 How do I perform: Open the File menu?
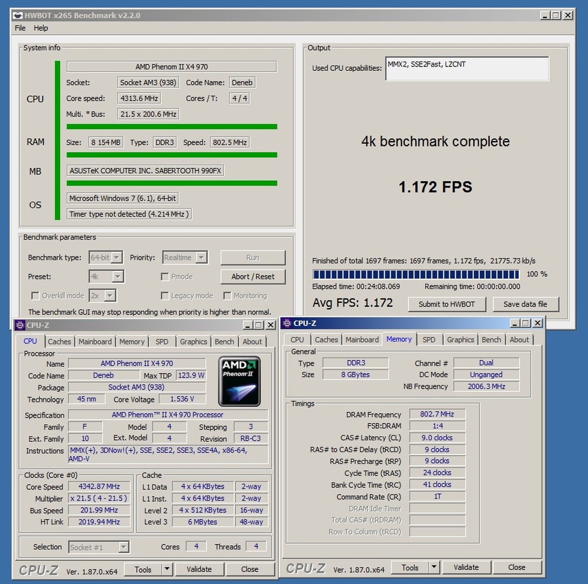pos(20,28)
